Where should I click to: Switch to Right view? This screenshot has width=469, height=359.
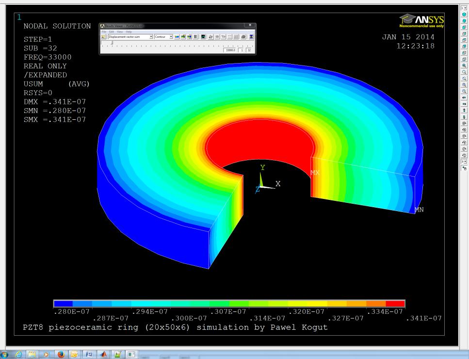click(464, 34)
